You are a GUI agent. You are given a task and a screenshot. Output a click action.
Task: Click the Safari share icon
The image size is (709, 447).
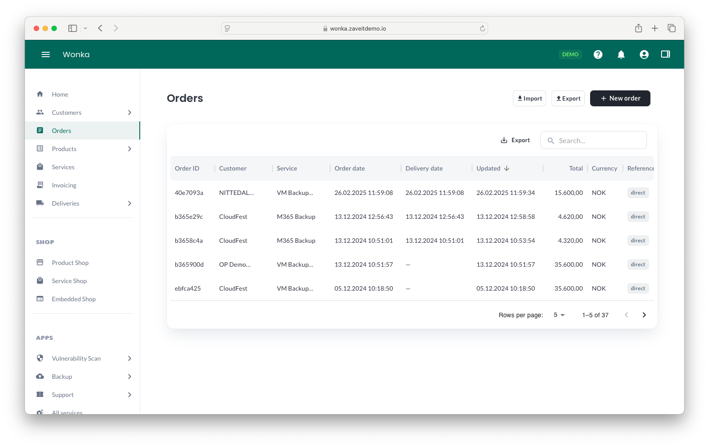click(x=638, y=28)
